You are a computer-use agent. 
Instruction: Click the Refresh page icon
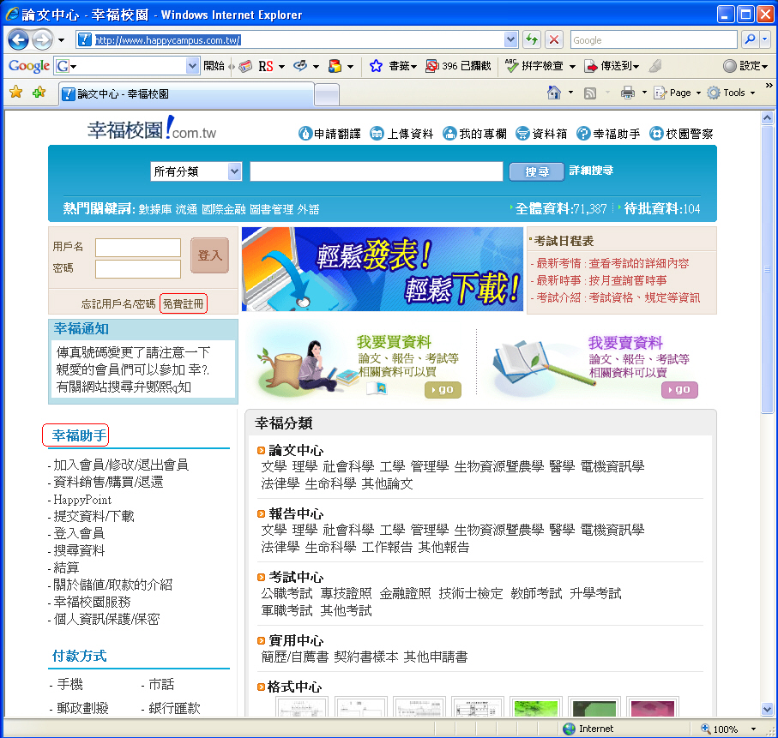(532, 39)
